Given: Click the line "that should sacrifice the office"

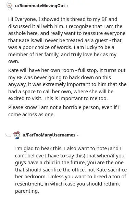Looking at the screenshot, I should (71, 170).
